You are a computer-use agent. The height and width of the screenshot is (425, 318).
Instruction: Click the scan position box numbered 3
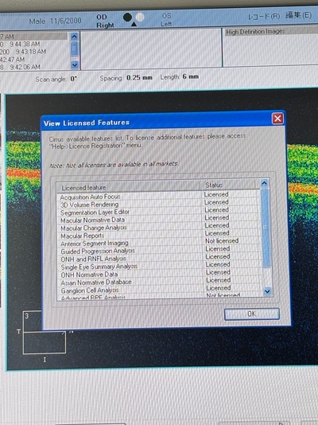pos(33,321)
